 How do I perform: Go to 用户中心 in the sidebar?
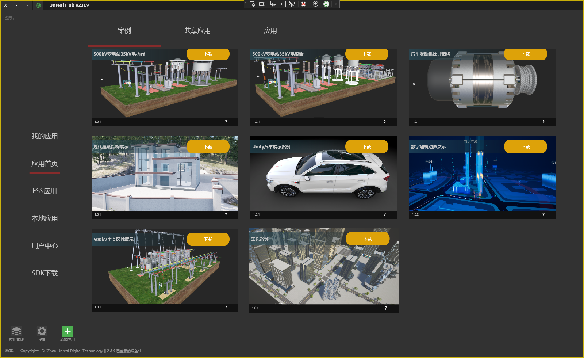pyautogui.click(x=45, y=245)
